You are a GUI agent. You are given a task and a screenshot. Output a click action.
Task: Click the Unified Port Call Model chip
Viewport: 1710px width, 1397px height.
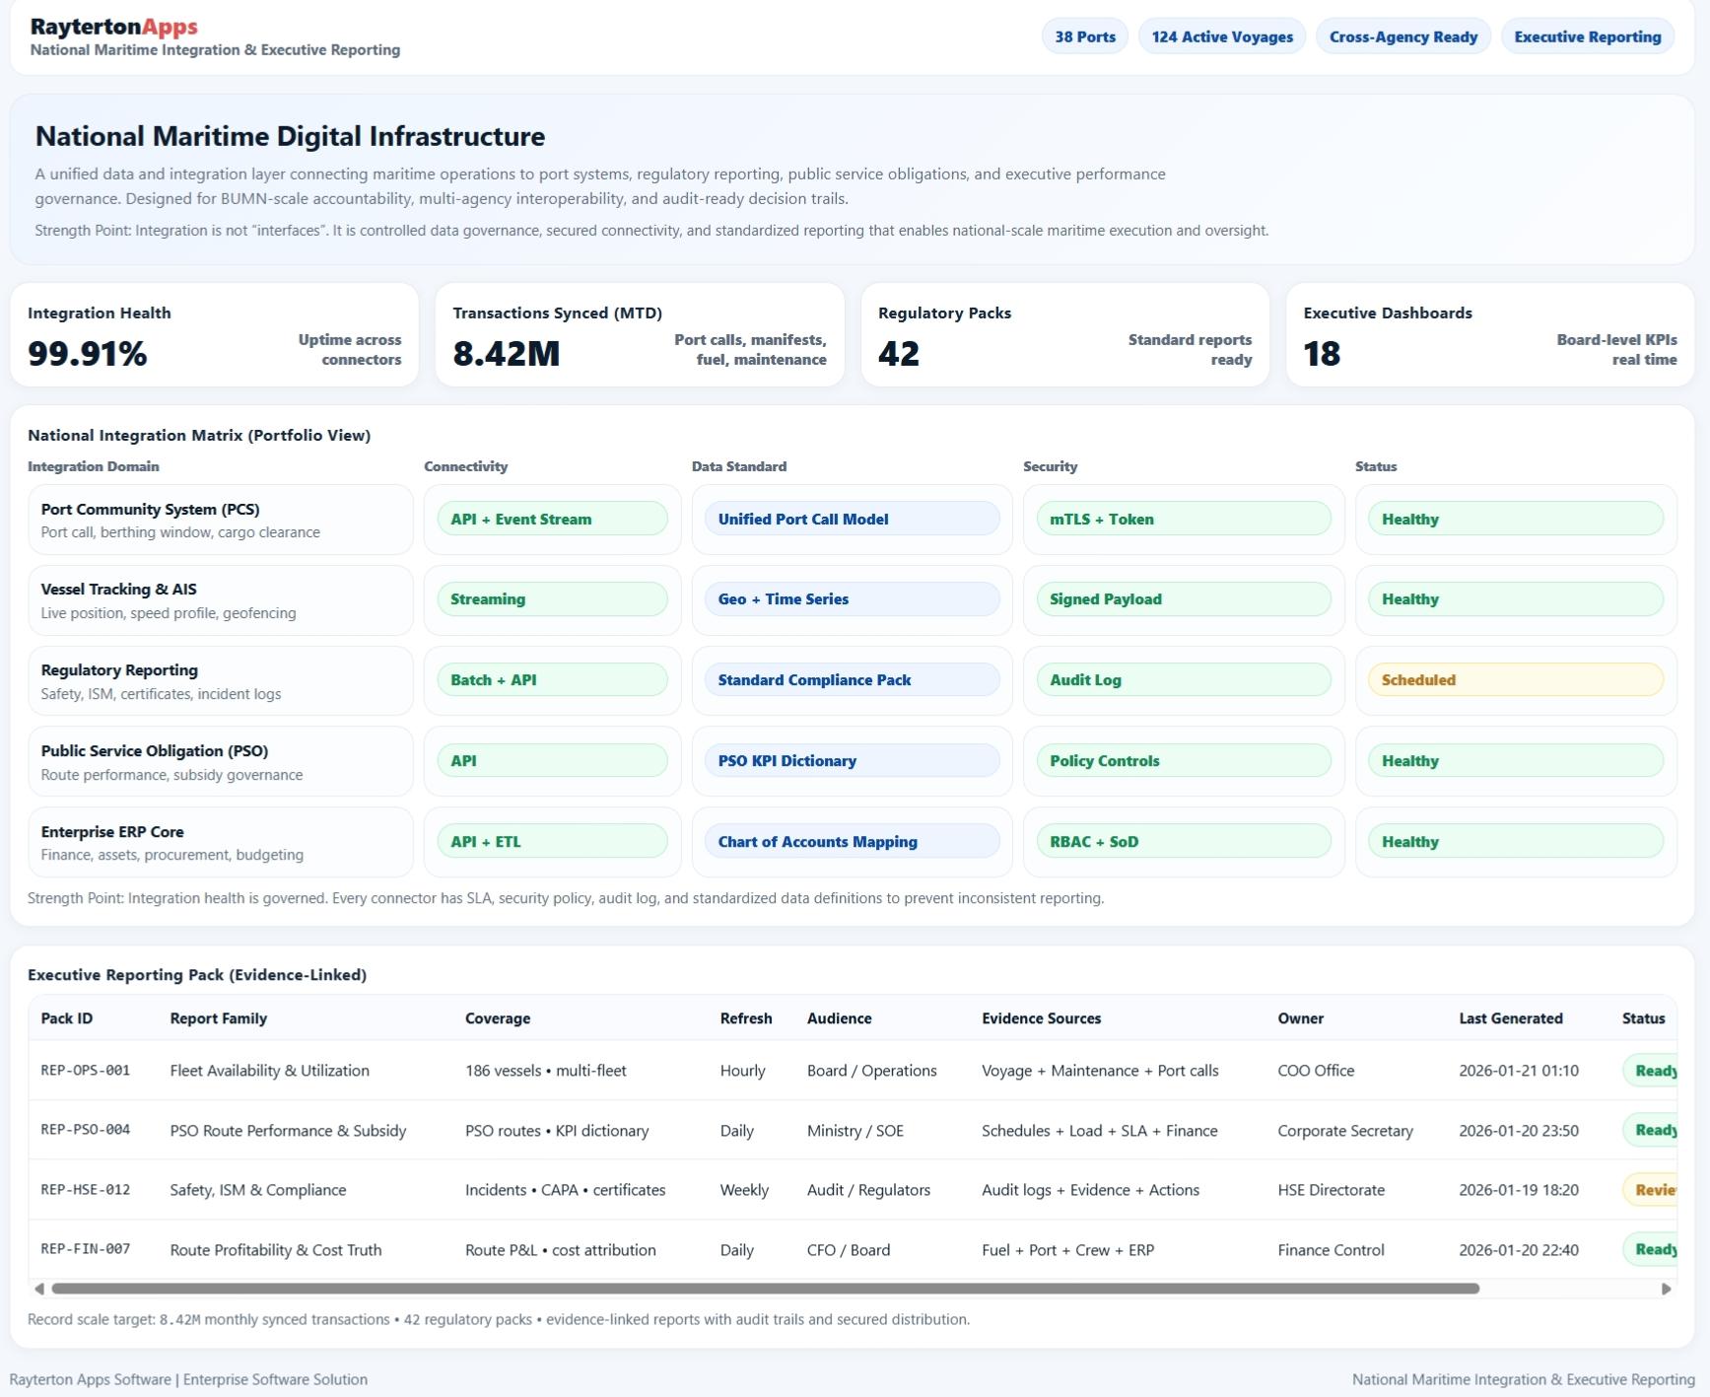852,520
